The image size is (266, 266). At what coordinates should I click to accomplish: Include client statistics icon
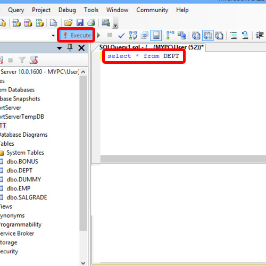[182, 35]
